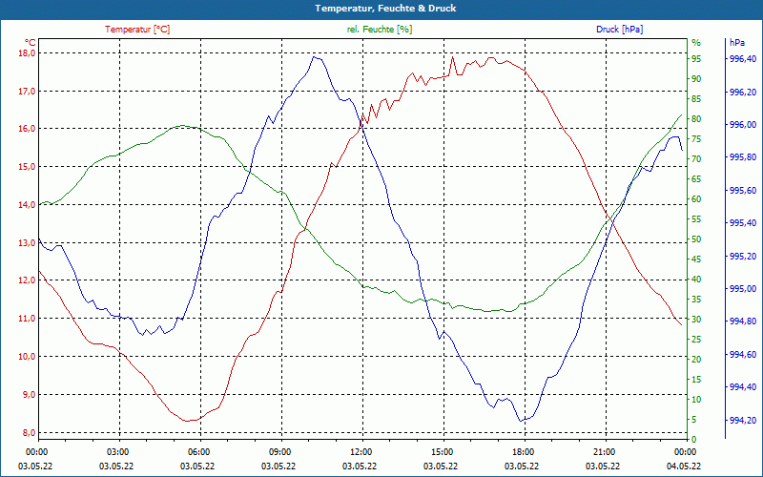
Task: Click the '25' humidity axis value
Action: point(696,340)
